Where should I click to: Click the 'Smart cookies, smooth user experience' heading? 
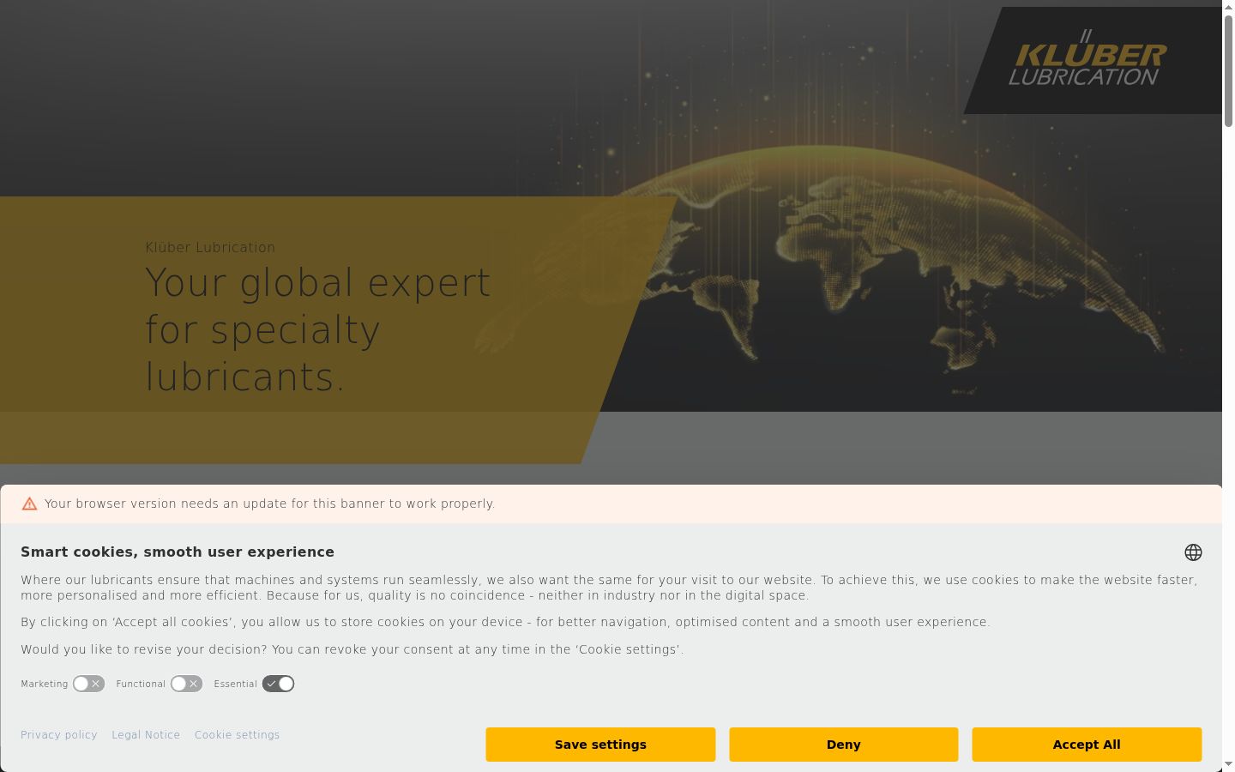pyautogui.click(x=178, y=552)
